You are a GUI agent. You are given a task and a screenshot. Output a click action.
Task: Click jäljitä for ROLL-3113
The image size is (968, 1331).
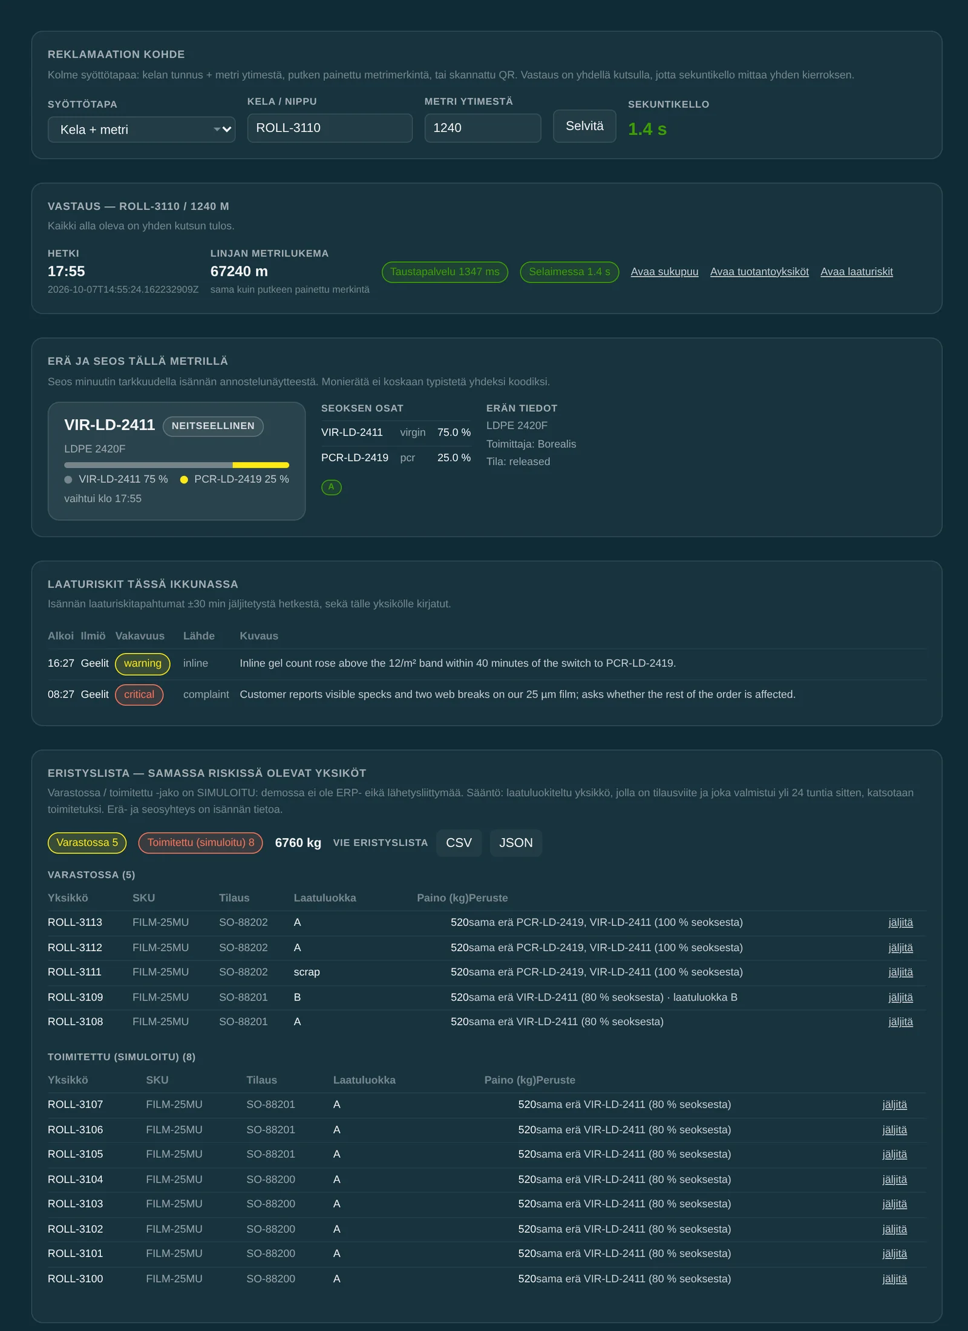click(x=900, y=923)
